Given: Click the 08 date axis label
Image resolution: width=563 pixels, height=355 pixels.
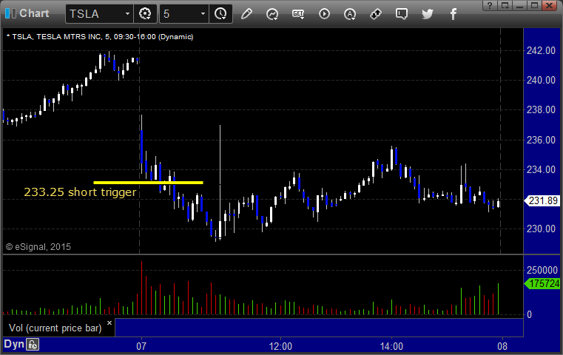Looking at the screenshot, I should pos(502,346).
